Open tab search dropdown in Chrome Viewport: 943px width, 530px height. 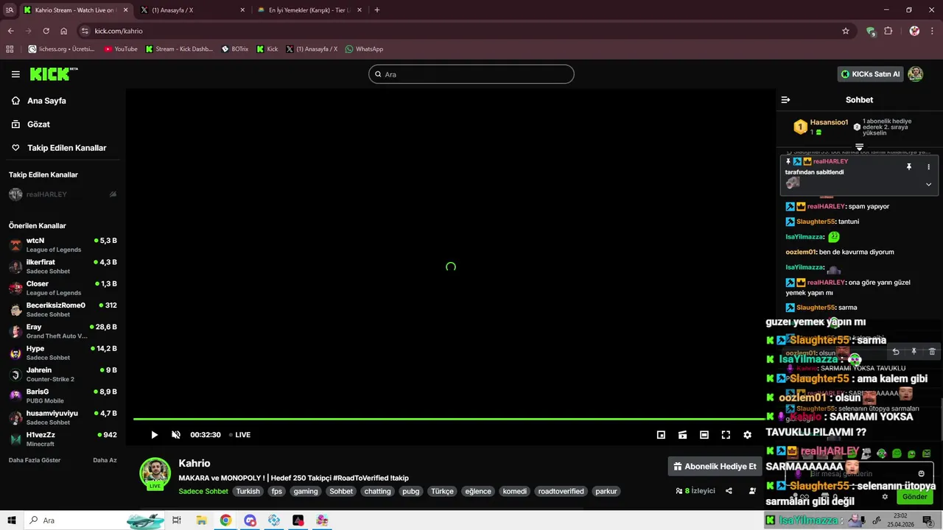(x=10, y=10)
